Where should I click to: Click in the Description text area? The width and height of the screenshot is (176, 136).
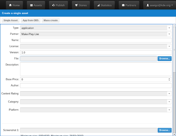(96, 69)
